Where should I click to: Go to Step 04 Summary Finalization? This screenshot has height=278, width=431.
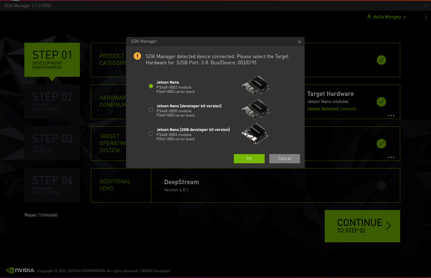(x=52, y=185)
